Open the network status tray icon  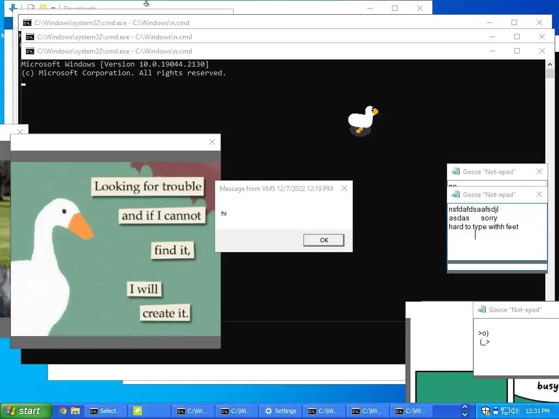click(x=505, y=411)
